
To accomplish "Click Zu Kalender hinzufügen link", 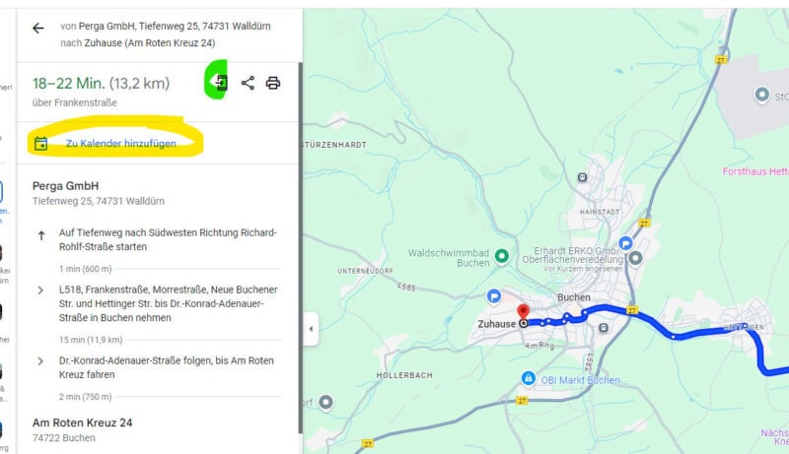I will (x=120, y=144).
